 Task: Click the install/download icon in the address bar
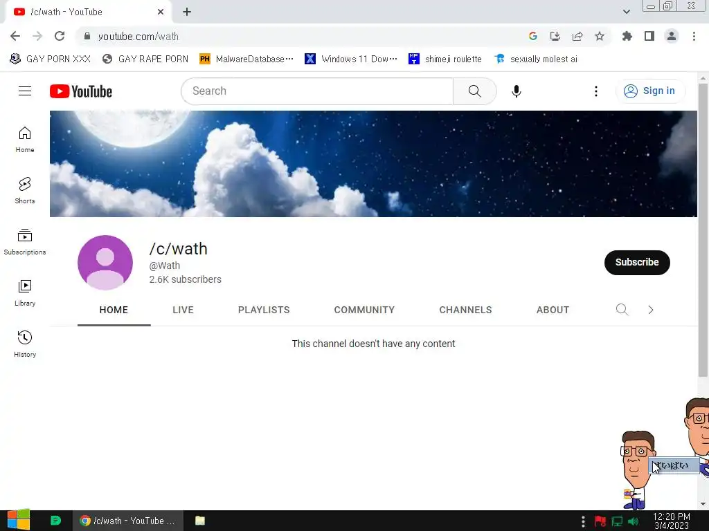tap(555, 36)
